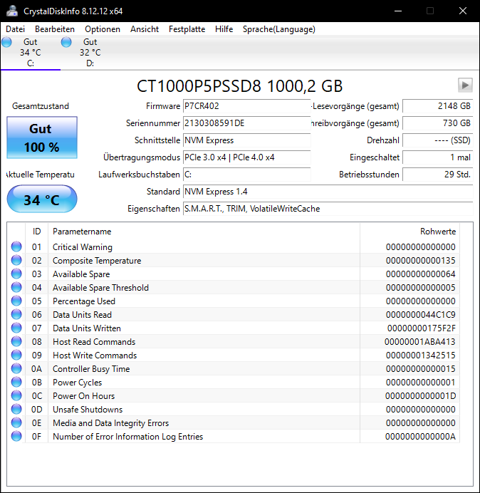480x493 pixels.
Task: Select the Power On Hours parameter name
Action: click(x=83, y=396)
